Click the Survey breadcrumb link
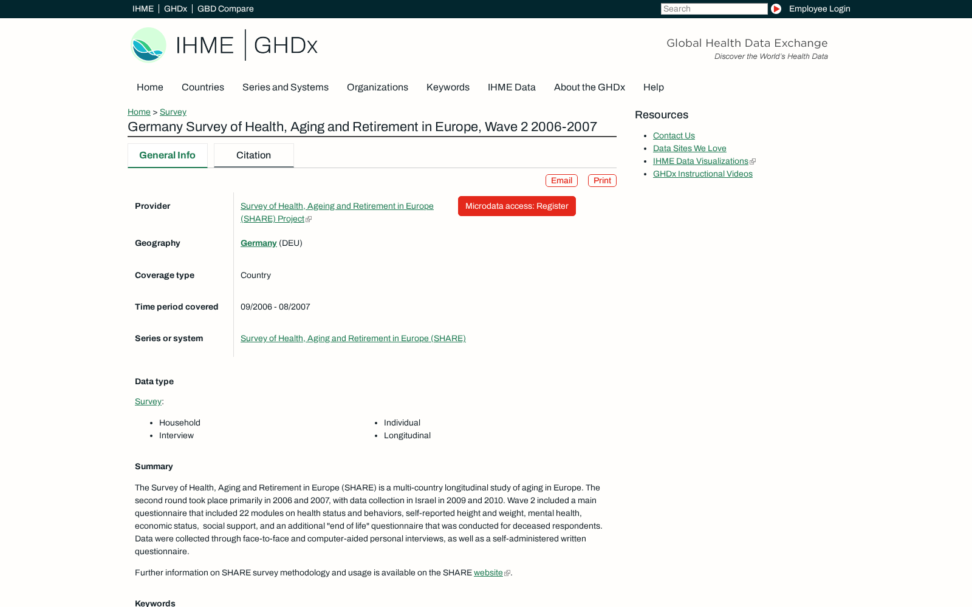This screenshot has height=607, width=972. (173, 112)
